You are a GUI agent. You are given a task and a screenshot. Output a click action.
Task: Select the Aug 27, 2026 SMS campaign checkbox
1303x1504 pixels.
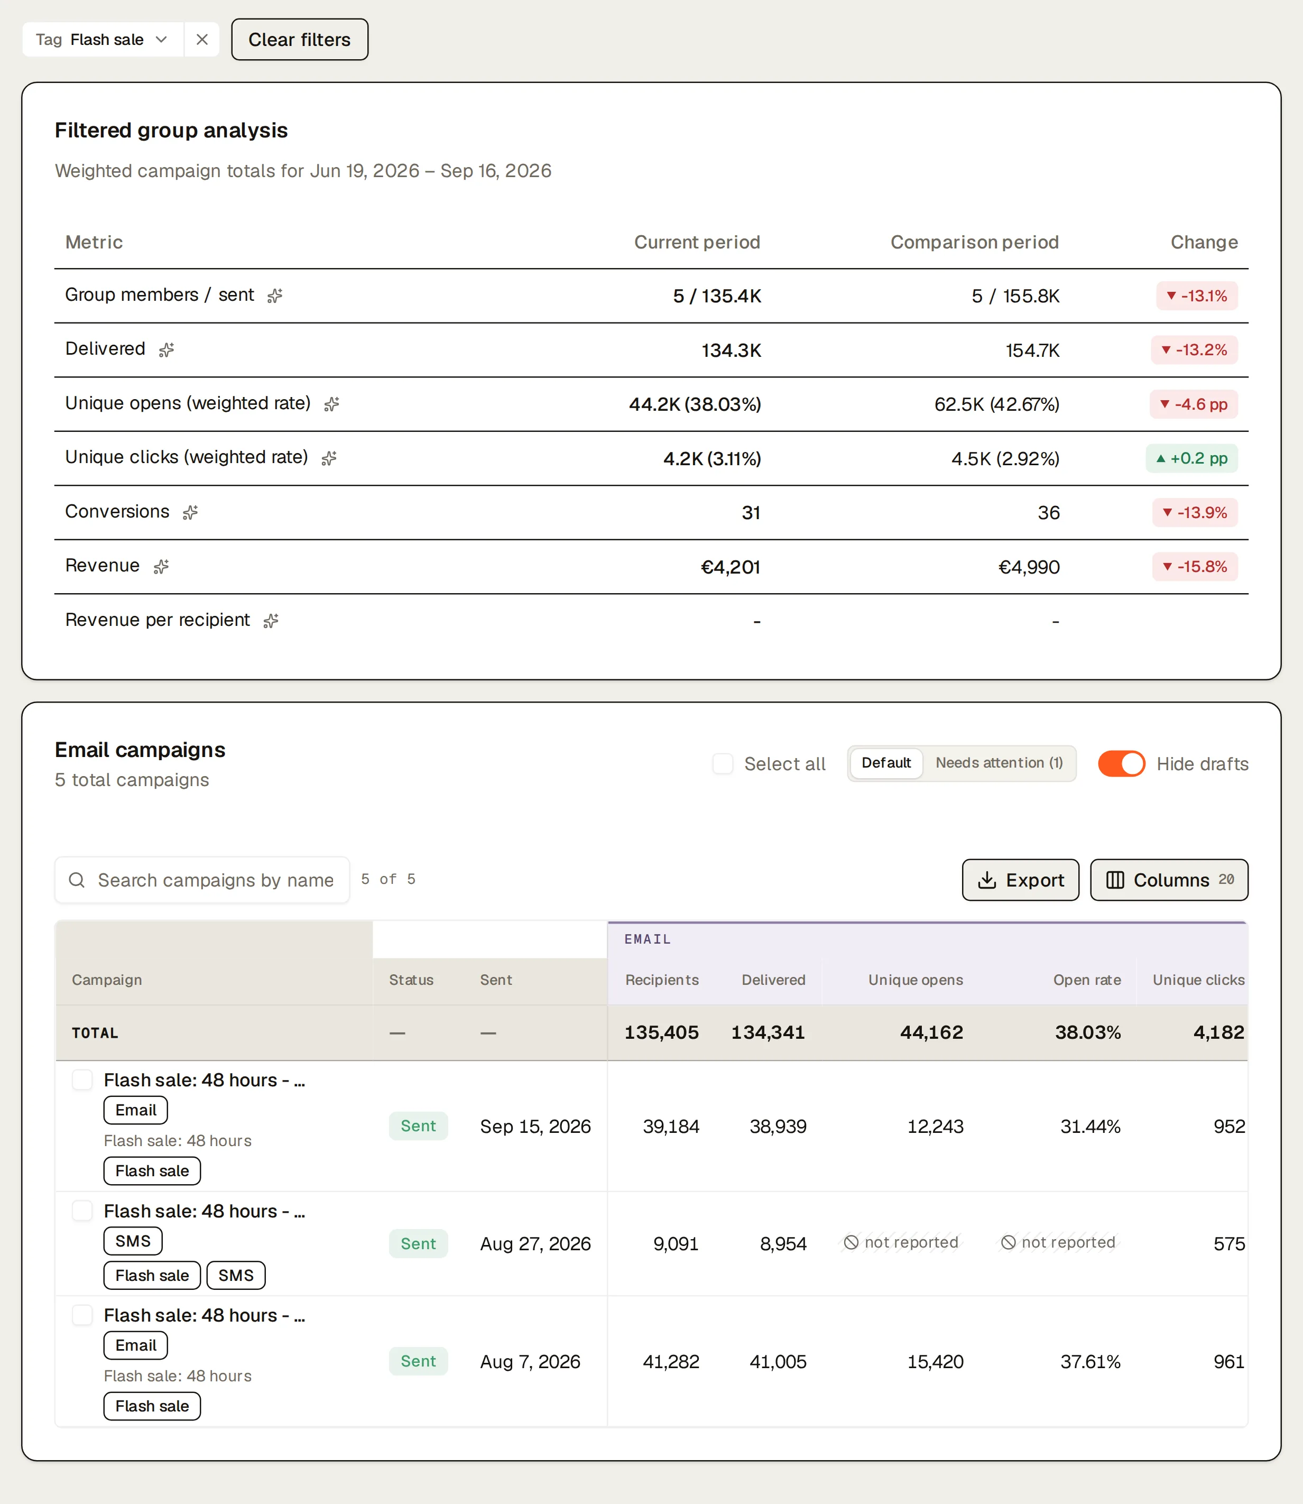click(82, 1211)
